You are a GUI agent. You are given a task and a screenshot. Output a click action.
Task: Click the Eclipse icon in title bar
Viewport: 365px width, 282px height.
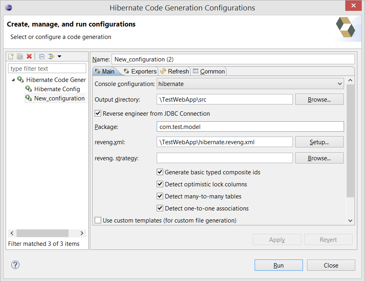8,8
